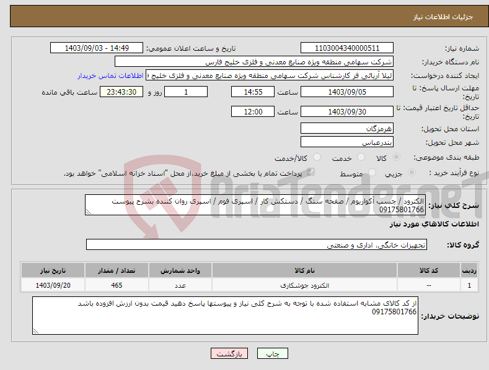Click the اطلاعات کالاهای مورد نیاز section heading
This screenshot has width=489, height=370.
[x=434, y=224]
